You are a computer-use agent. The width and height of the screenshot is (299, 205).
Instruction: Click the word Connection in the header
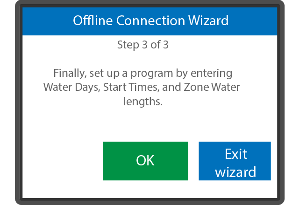tap(150, 20)
